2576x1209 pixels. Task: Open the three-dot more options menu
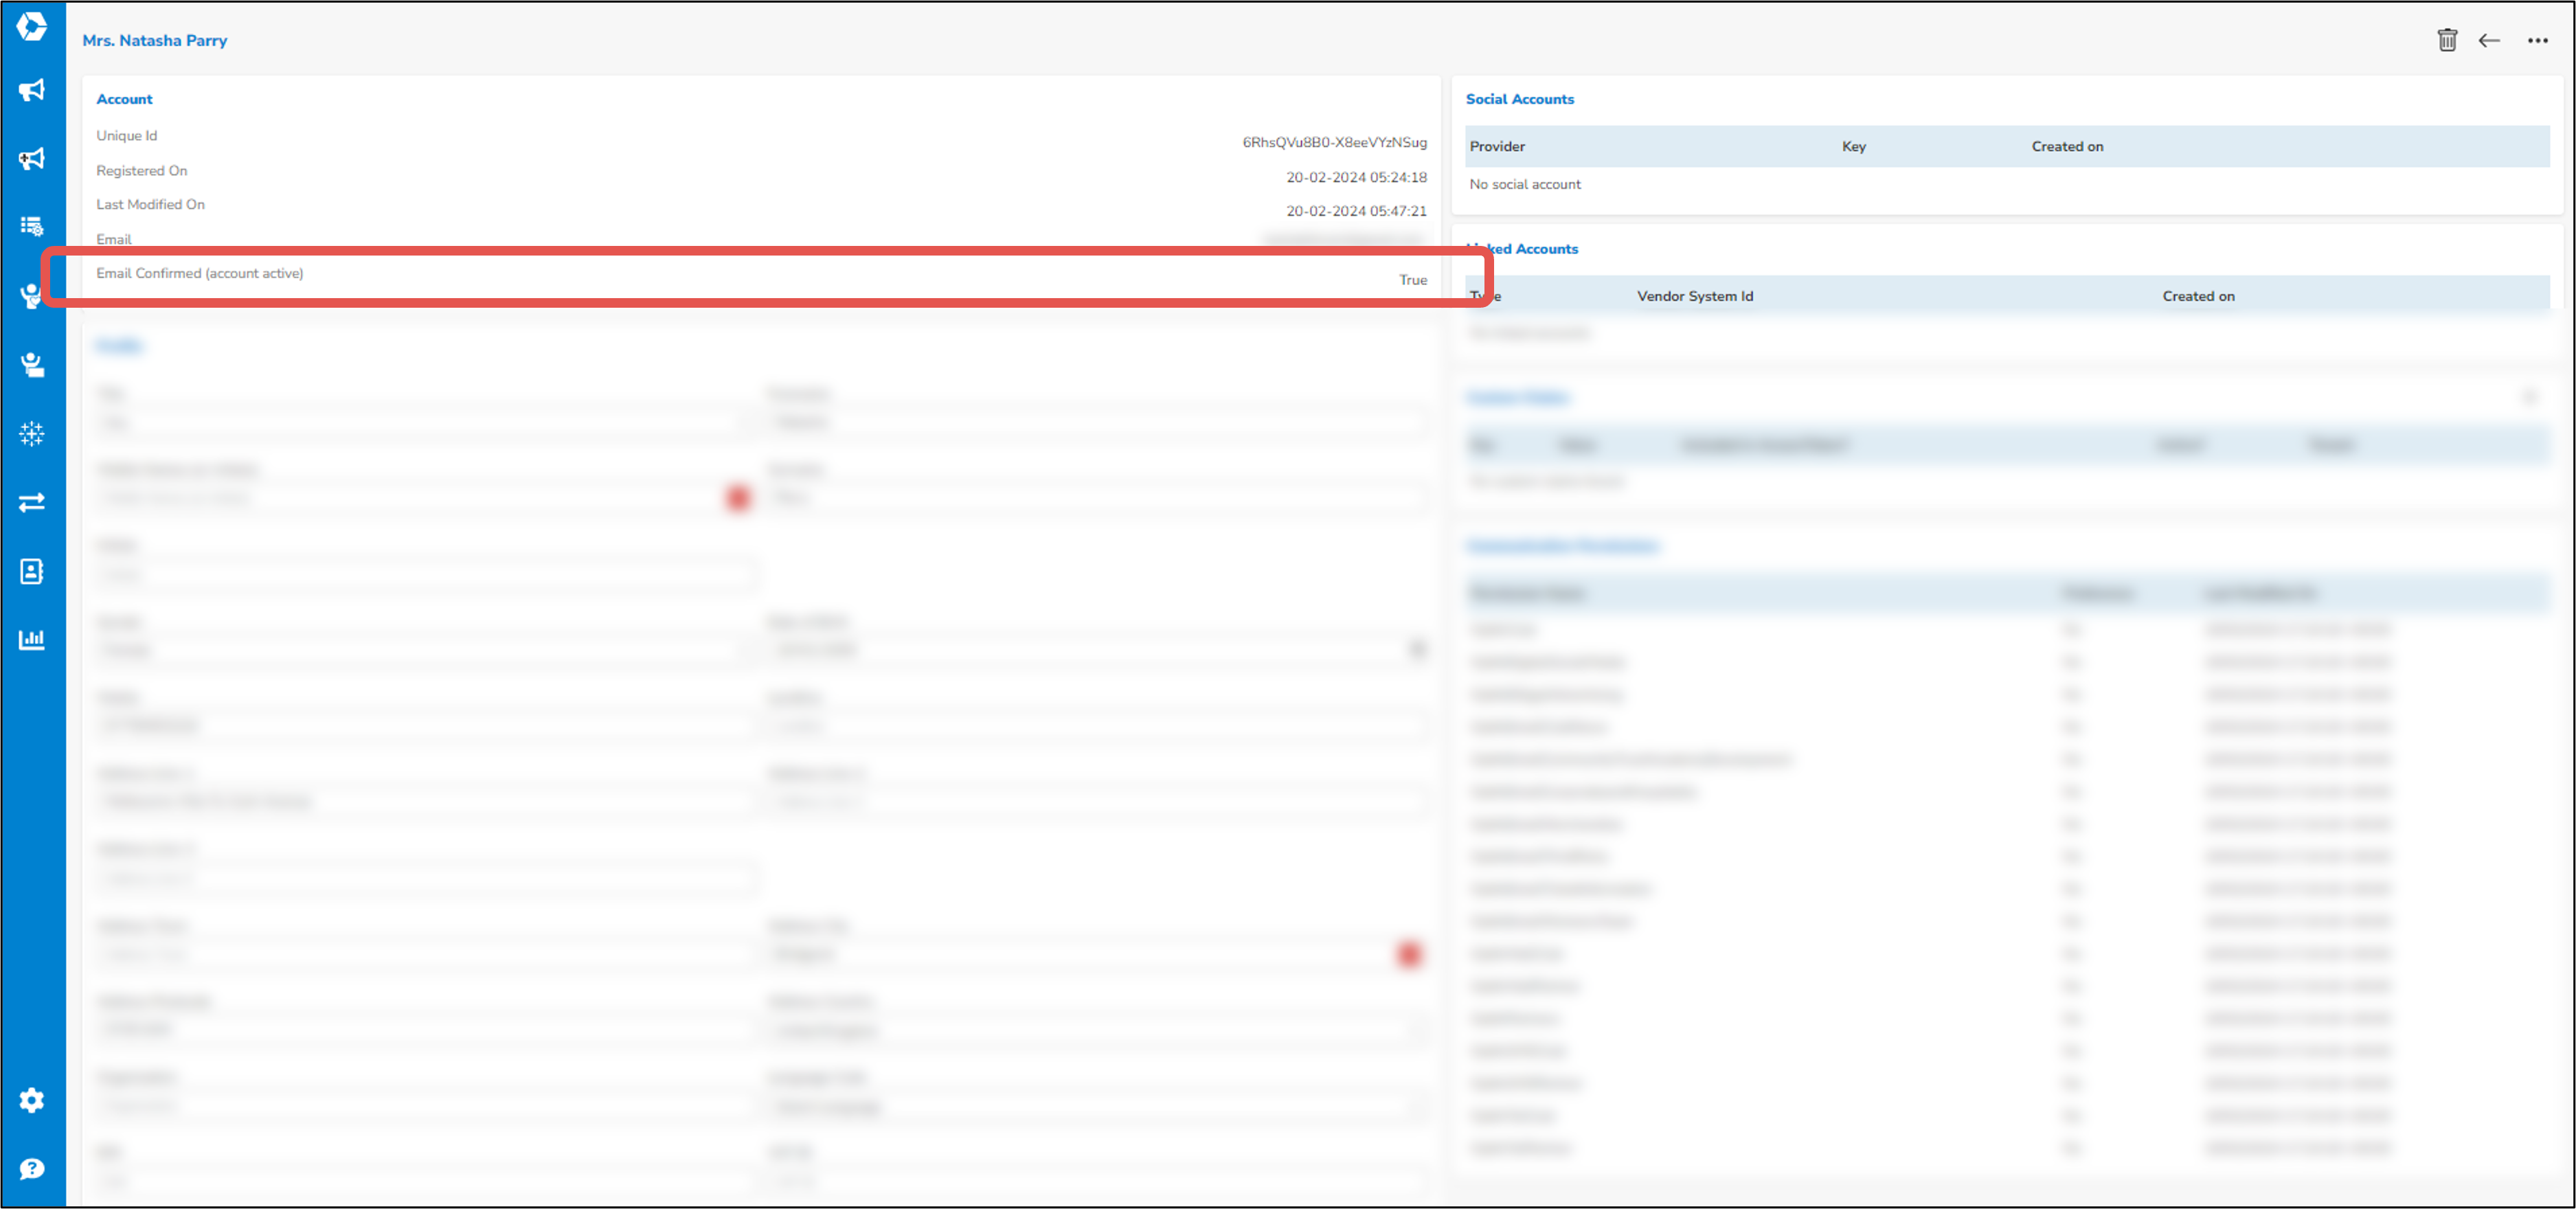pyautogui.click(x=2538, y=40)
